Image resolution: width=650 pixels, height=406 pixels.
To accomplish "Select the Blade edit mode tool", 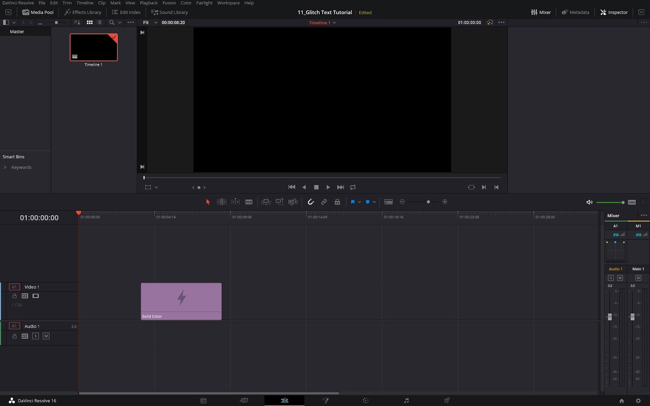I will coord(249,202).
